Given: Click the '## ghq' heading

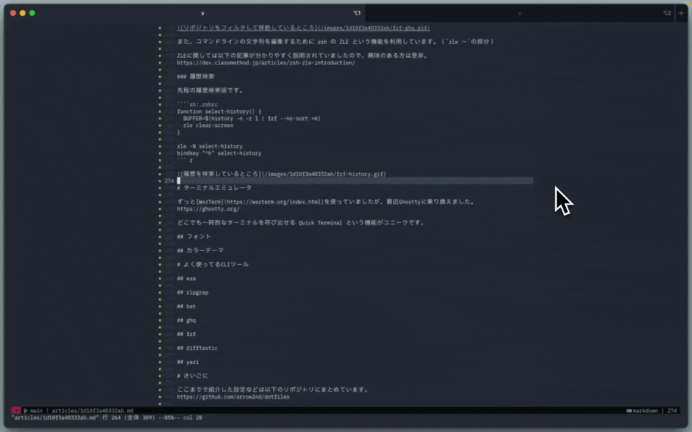Looking at the screenshot, I should click(186, 320).
